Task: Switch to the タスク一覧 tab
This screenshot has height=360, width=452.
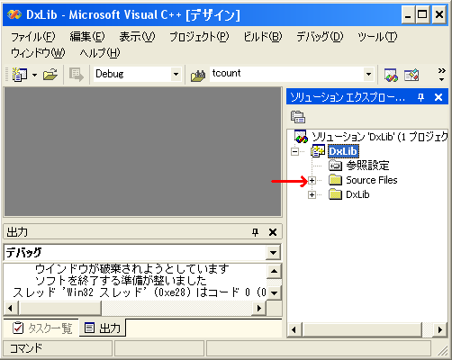Action: click(42, 328)
